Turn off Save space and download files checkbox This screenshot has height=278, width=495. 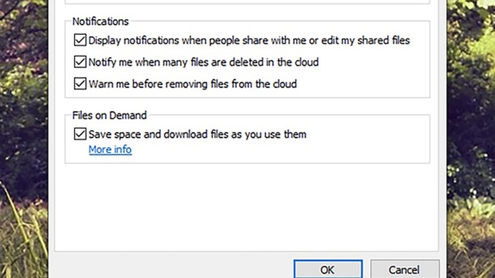[80, 134]
